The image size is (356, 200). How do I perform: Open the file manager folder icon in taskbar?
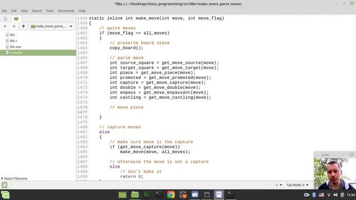click(135, 195)
